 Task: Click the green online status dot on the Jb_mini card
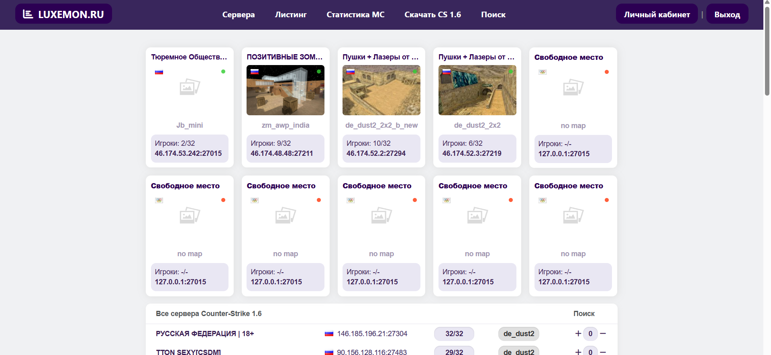[x=223, y=71]
